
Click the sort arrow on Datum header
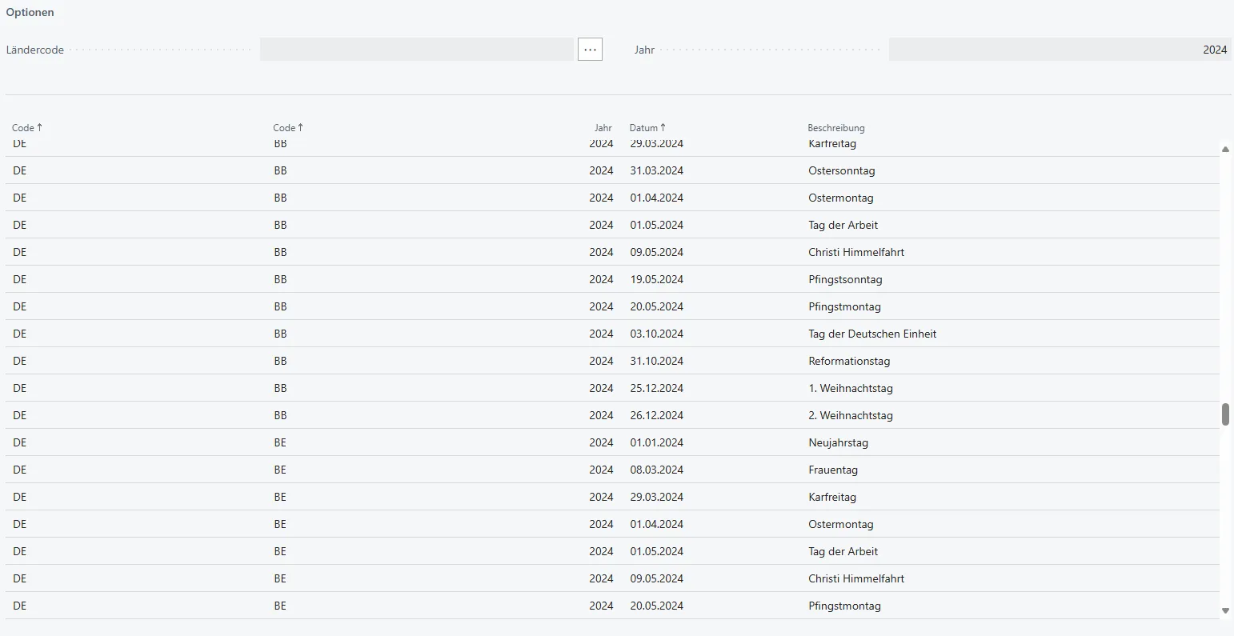coord(663,127)
